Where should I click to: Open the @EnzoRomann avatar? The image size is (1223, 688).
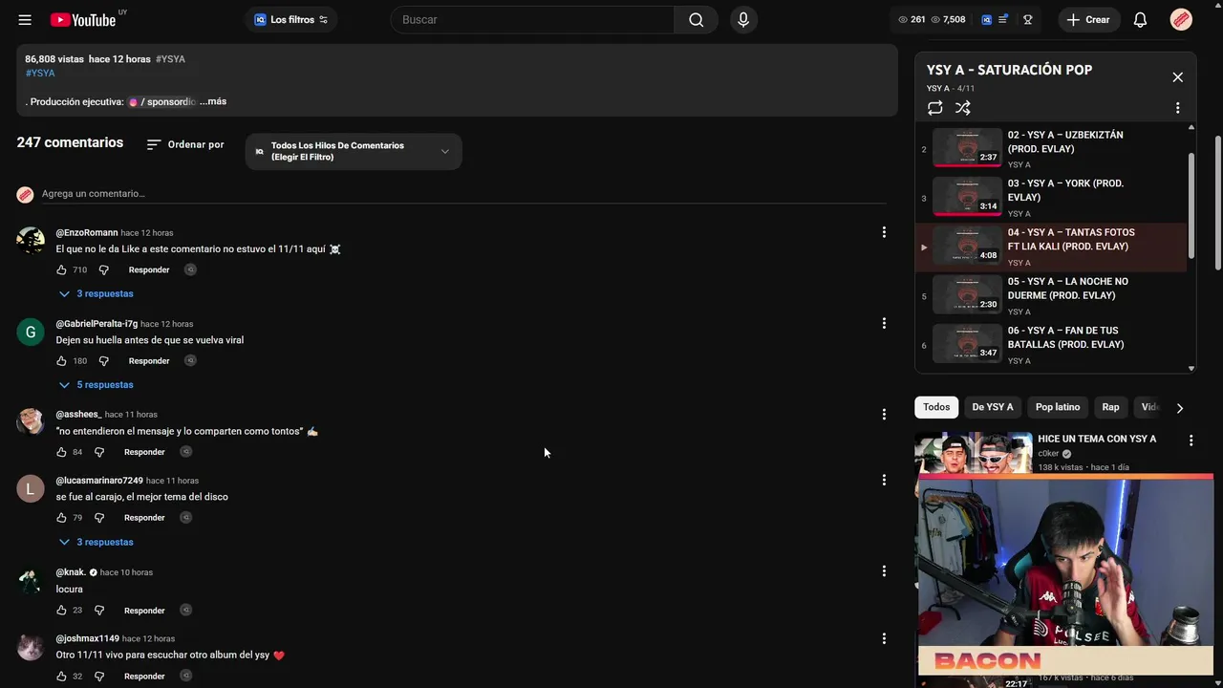[x=31, y=241]
